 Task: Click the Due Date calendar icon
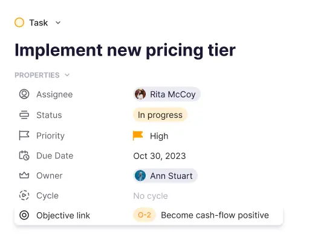[x=24, y=155]
